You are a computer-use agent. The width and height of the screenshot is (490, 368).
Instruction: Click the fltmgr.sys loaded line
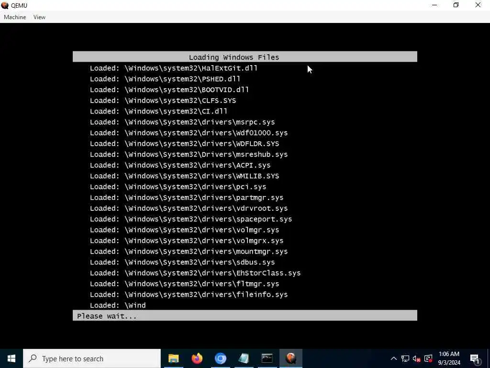[x=185, y=284]
